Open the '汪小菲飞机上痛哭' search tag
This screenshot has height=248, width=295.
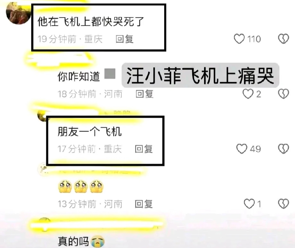(201, 75)
